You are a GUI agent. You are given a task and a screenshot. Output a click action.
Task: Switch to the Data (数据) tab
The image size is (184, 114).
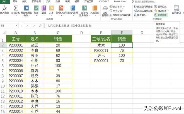click(x=58, y=1)
